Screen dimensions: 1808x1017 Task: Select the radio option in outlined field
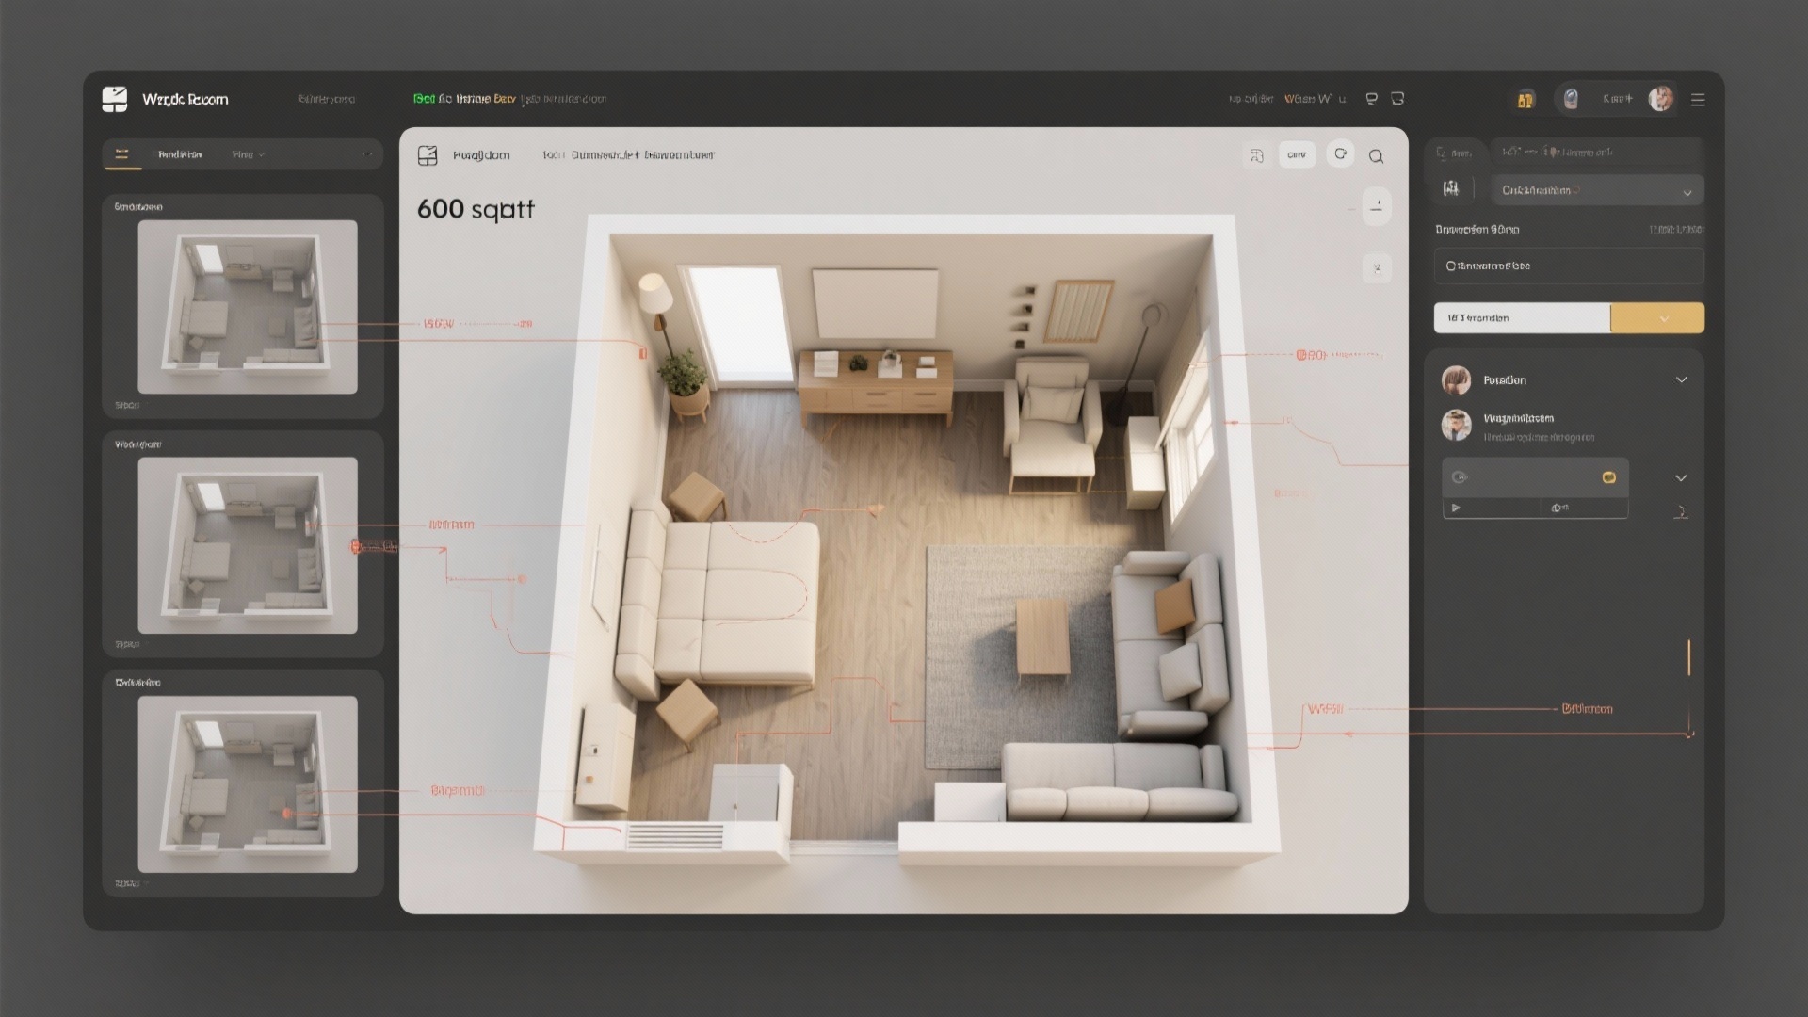pyautogui.click(x=1451, y=266)
